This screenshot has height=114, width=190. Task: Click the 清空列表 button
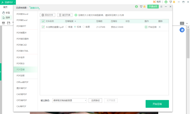coord(65,15)
